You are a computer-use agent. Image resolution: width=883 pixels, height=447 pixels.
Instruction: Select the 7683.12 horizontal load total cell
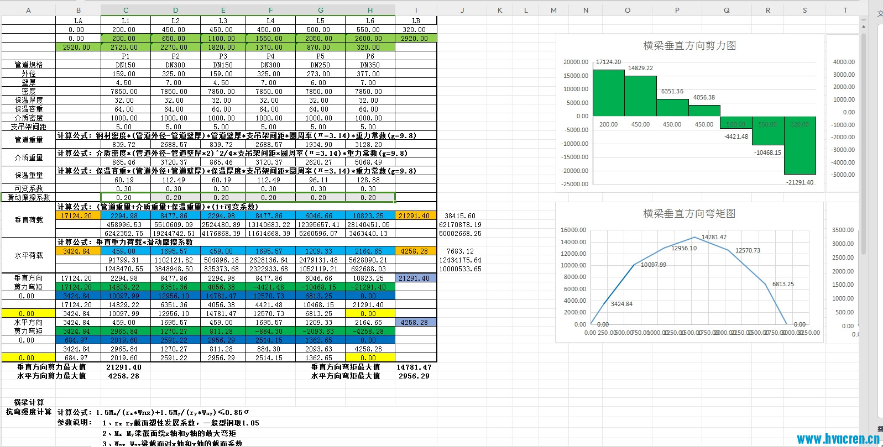click(x=459, y=251)
